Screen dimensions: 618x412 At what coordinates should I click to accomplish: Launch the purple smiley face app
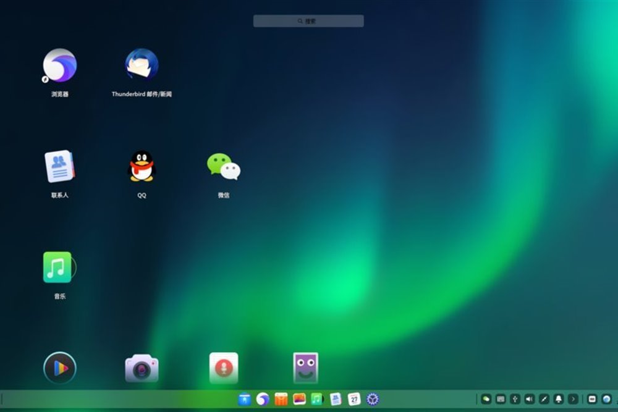coord(305,368)
